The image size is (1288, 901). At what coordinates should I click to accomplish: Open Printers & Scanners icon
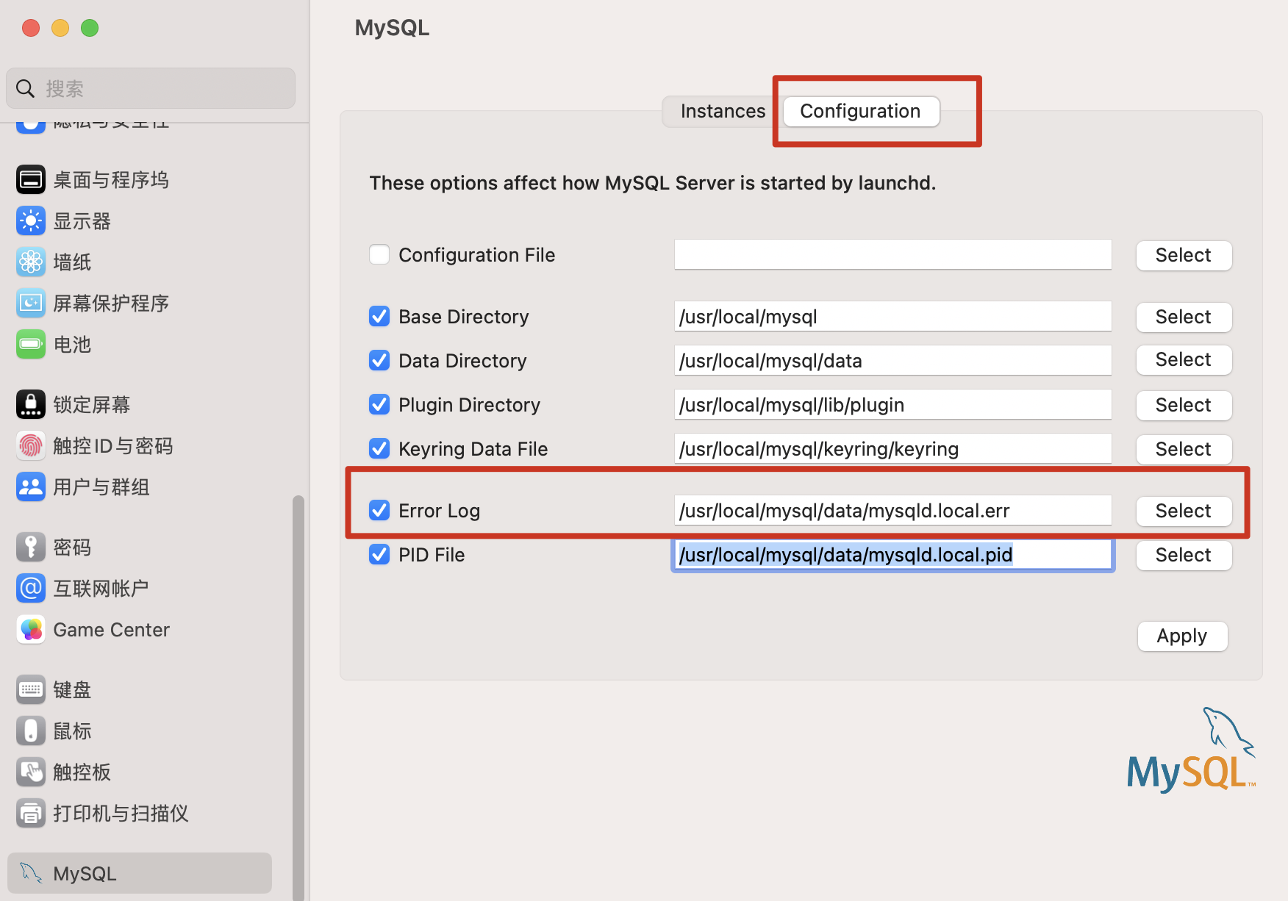tap(31, 814)
